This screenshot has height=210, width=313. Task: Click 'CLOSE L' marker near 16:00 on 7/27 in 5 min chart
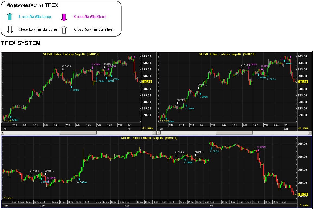click(x=35, y=171)
